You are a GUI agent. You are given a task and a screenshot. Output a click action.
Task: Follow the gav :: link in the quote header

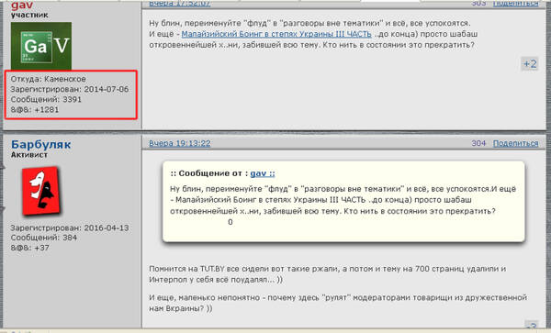tap(263, 173)
